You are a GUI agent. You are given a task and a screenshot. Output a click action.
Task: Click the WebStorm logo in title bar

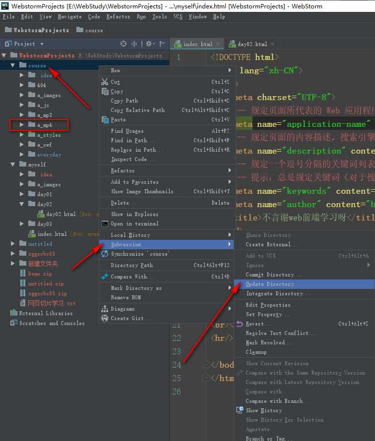coord(5,5)
